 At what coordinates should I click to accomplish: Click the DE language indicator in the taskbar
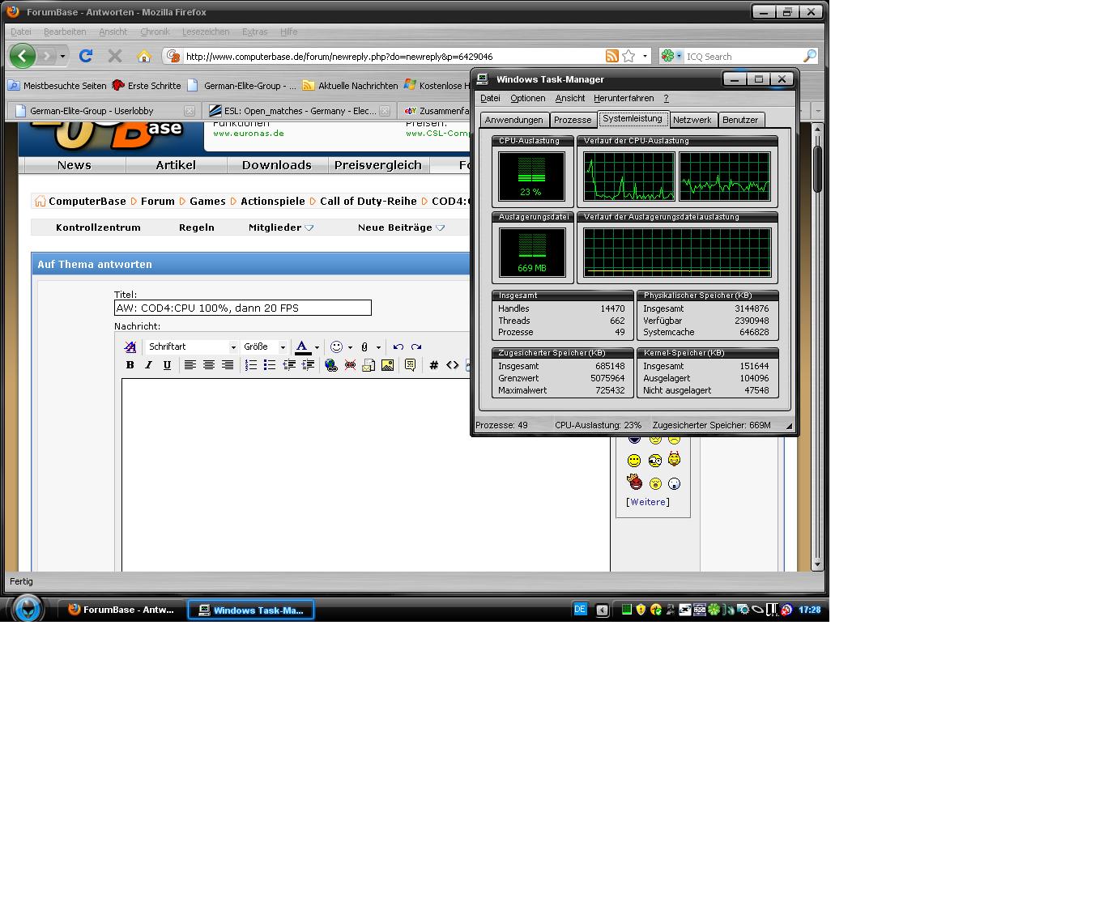tap(580, 610)
